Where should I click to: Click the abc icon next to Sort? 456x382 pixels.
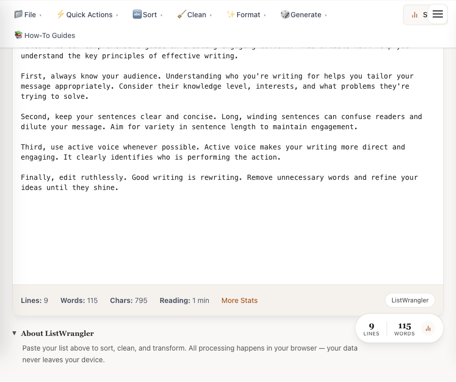pyautogui.click(x=137, y=14)
